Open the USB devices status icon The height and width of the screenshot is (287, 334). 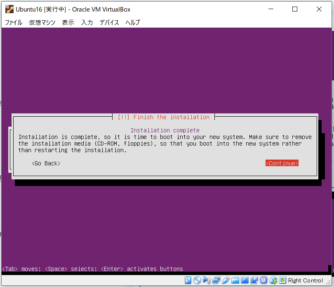[x=226, y=280]
